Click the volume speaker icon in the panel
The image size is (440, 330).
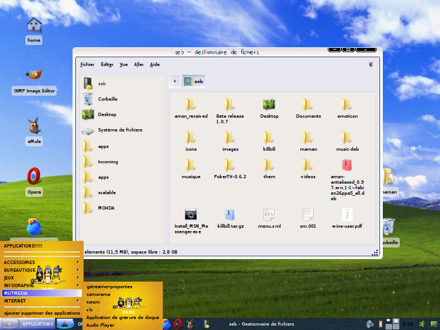click(370, 324)
